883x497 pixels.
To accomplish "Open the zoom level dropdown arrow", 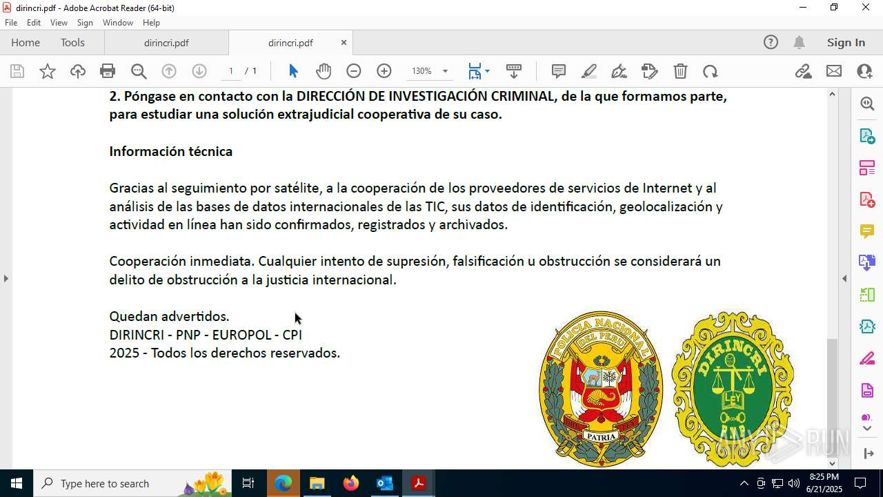I will (x=445, y=71).
